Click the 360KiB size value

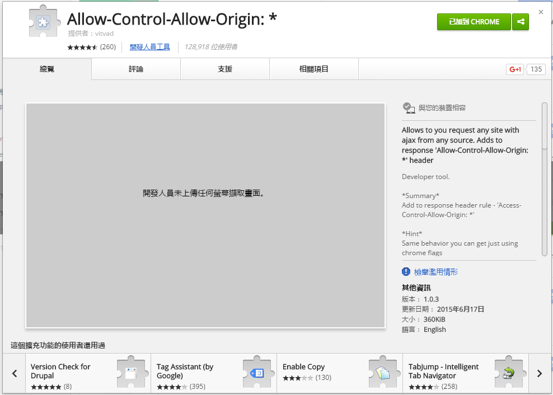pyautogui.click(x=434, y=319)
